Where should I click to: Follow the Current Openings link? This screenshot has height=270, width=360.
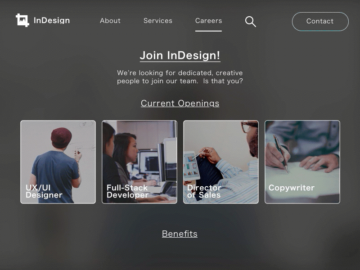[180, 103]
